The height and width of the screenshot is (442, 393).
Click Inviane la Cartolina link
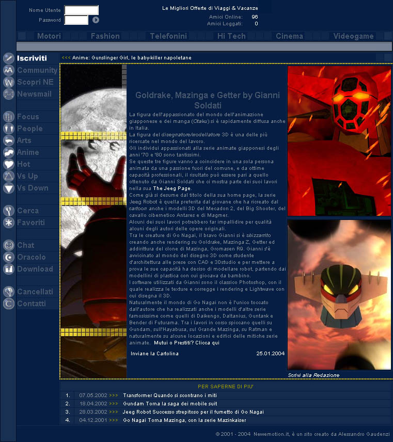point(154,354)
